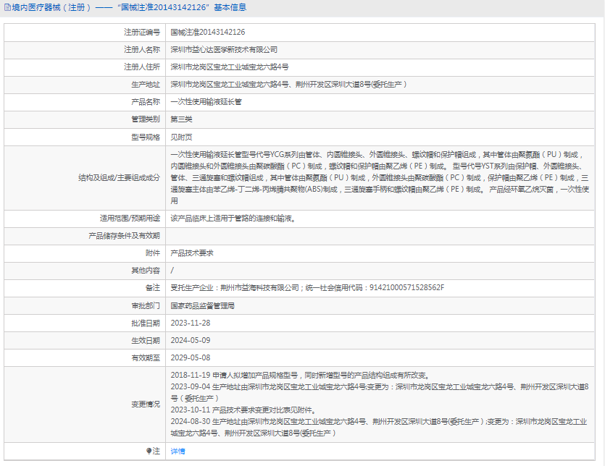605x466 pixels.
Task: Select the 注册人住所 address value
Action: point(230,67)
